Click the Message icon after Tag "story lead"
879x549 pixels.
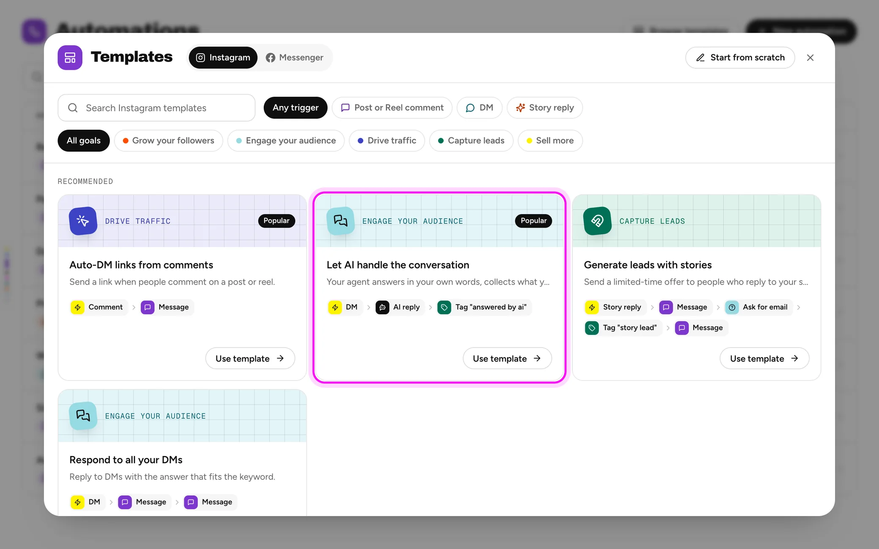coord(682,328)
